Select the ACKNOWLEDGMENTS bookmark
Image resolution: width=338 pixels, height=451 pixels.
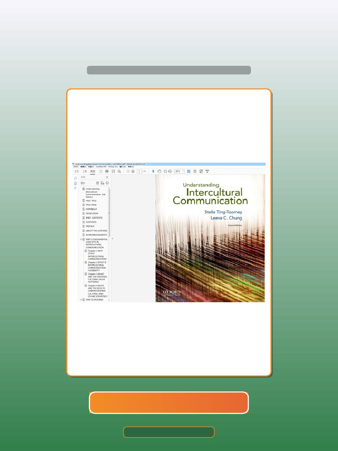pos(96,235)
